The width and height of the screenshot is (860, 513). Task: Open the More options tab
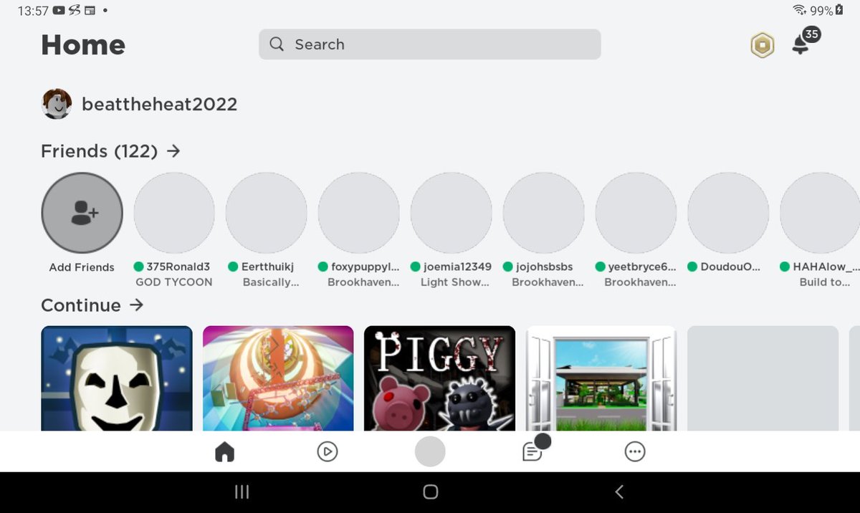(x=635, y=451)
